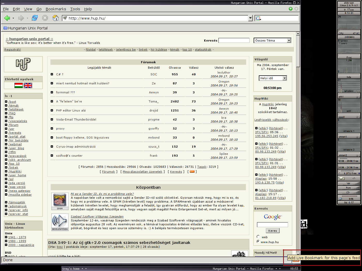Click the arrow icon beside 'proxy' topic

tap(52, 129)
